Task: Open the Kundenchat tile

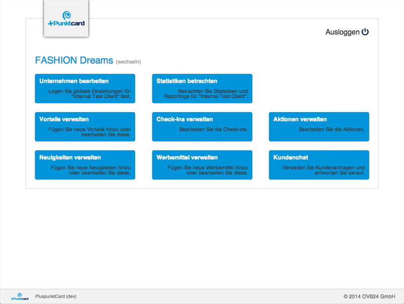Action: pyautogui.click(x=319, y=165)
